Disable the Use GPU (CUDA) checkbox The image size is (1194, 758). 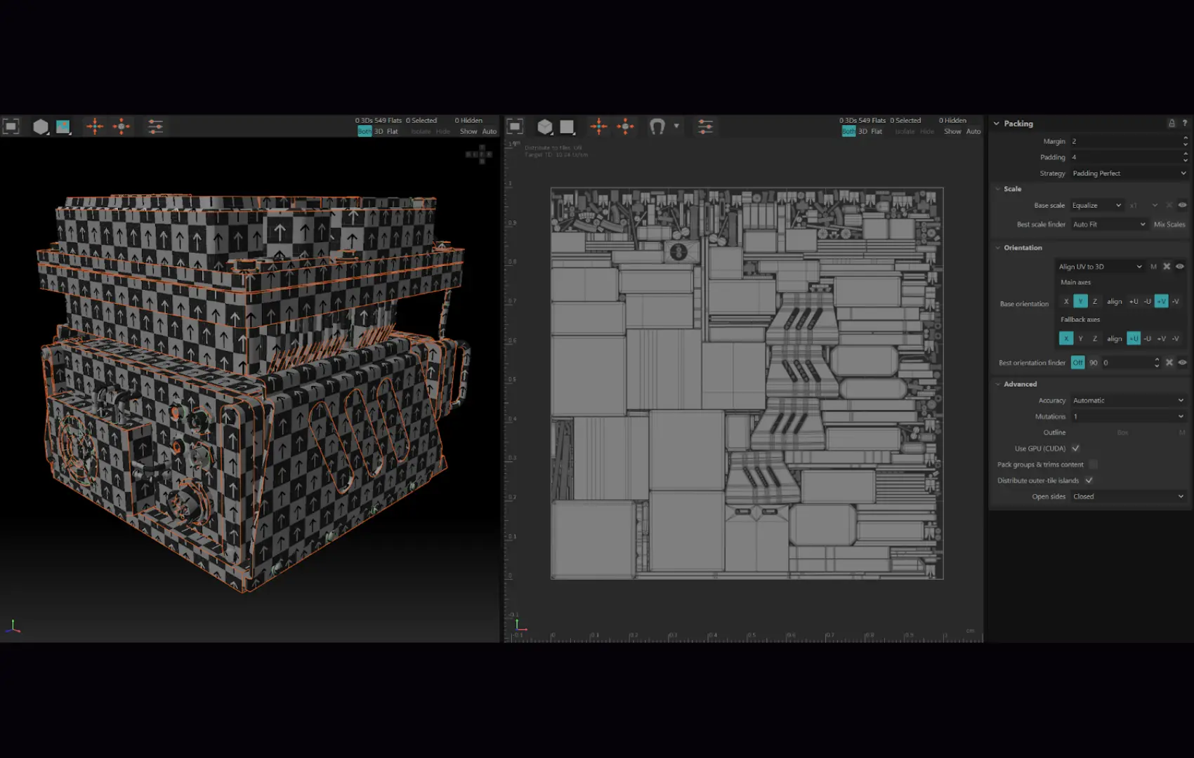click(1075, 448)
